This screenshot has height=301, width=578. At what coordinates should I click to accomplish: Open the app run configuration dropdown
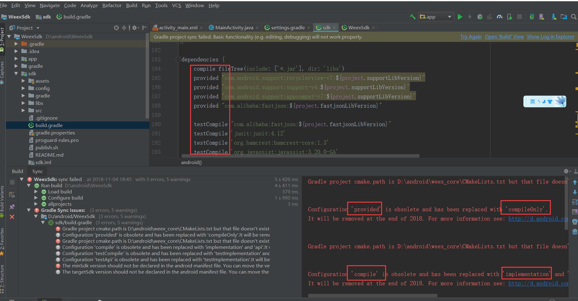[450, 17]
